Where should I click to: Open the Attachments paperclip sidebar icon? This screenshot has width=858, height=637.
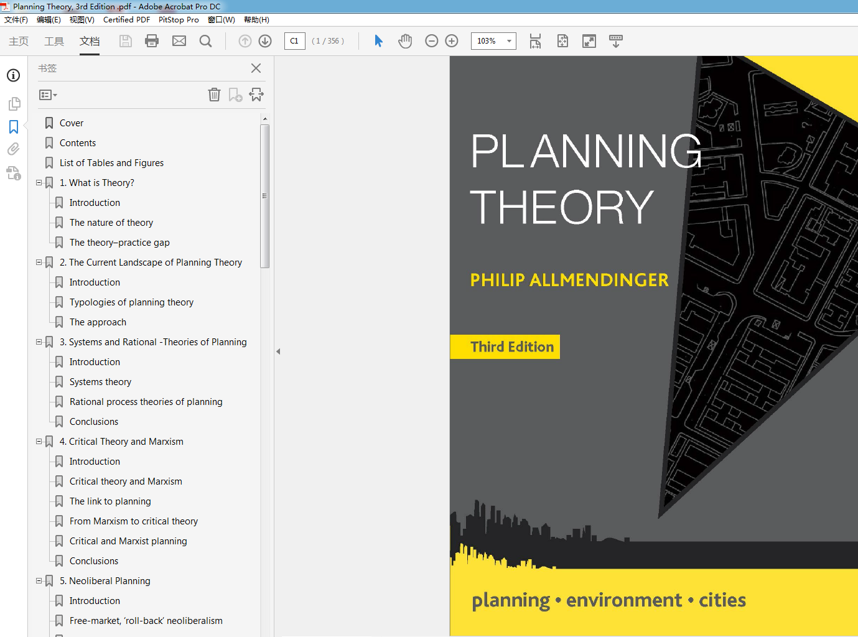tap(14, 149)
